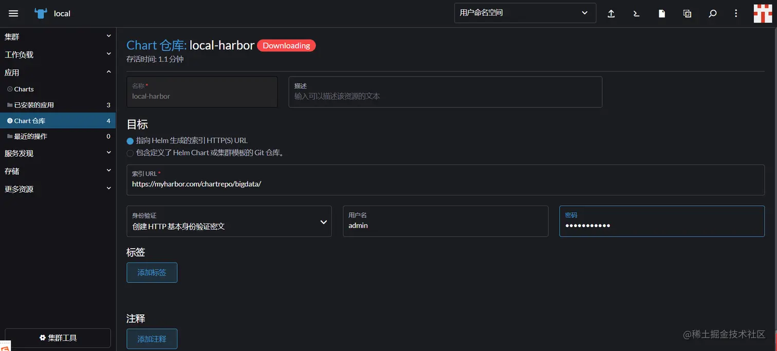Click the count 4 beside Chart 仓库
The width and height of the screenshot is (777, 351).
coord(108,121)
